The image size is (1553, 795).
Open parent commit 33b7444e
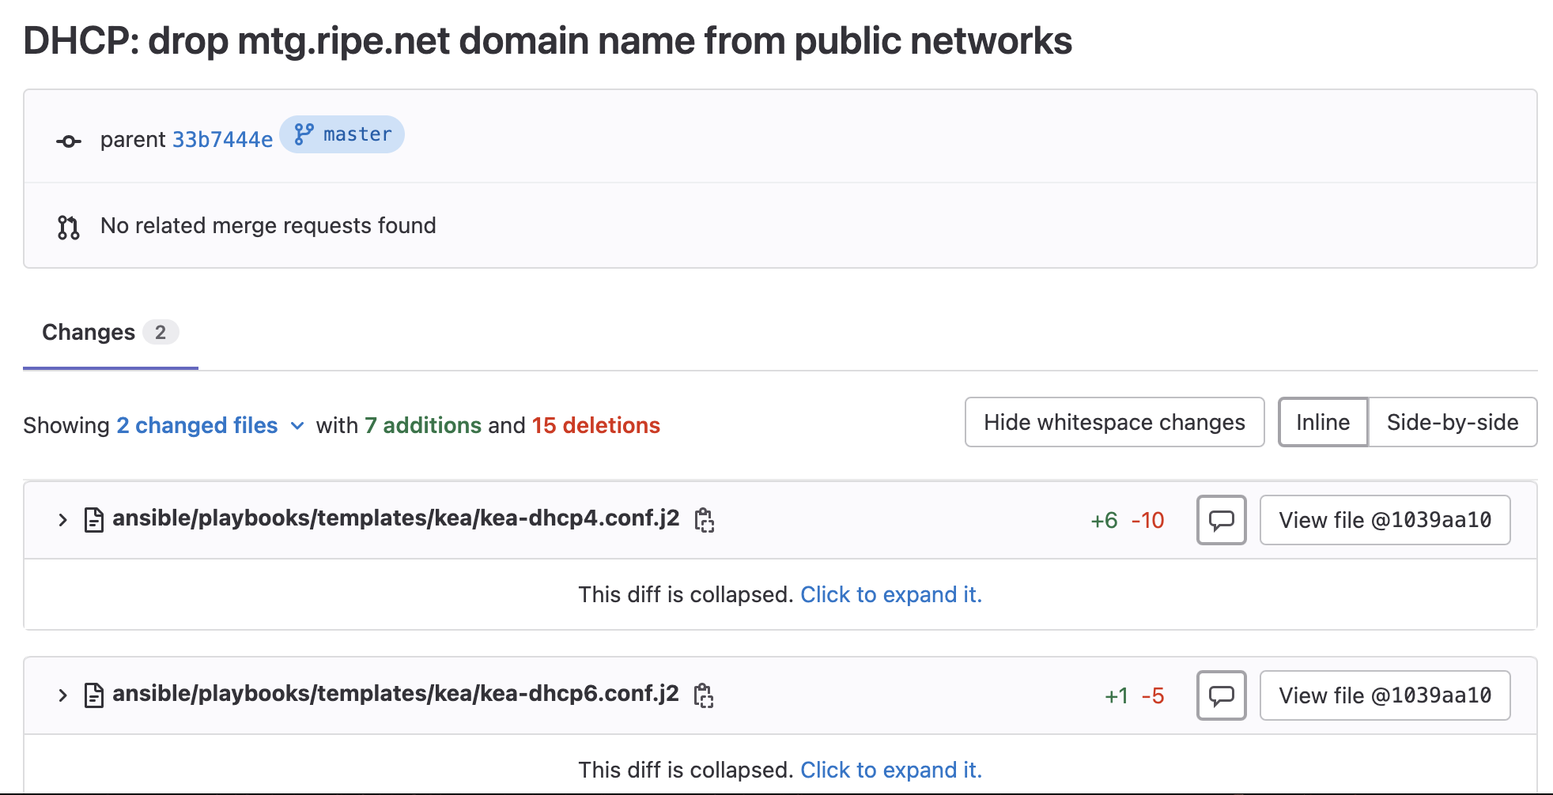pos(222,140)
